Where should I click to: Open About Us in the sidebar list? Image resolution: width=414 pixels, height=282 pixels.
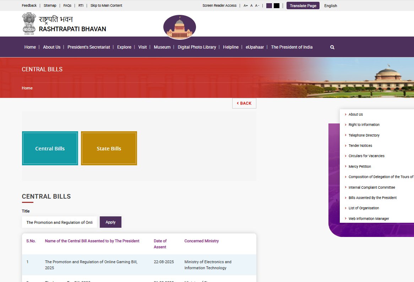[356, 114]
